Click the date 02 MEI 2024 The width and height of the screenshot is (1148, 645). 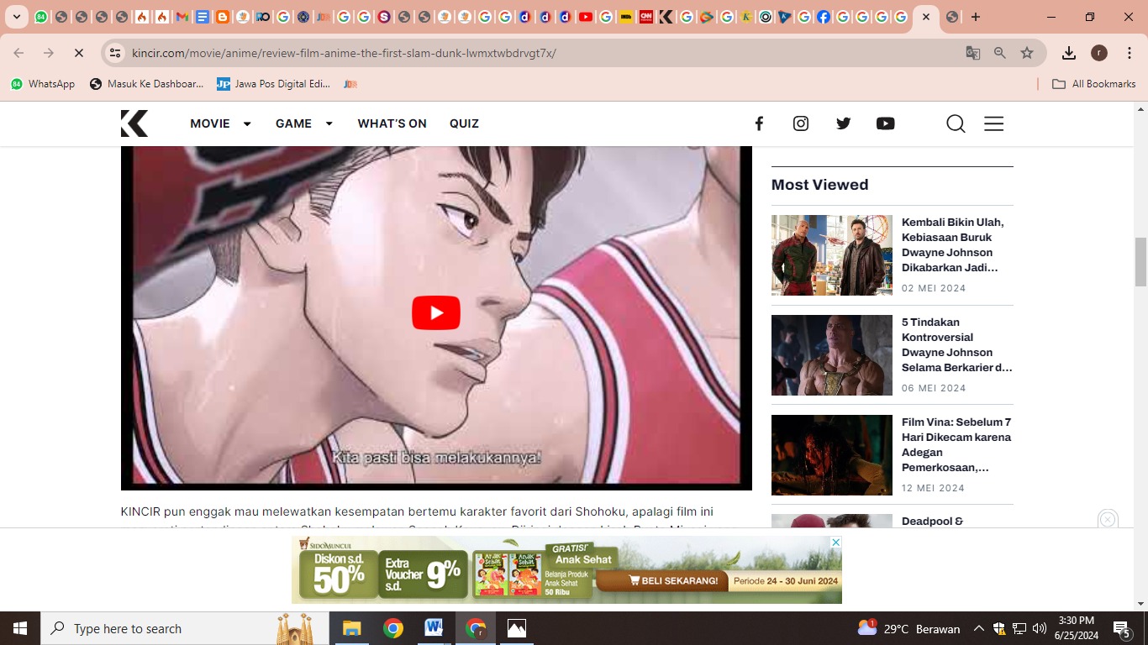coord(934,288)
